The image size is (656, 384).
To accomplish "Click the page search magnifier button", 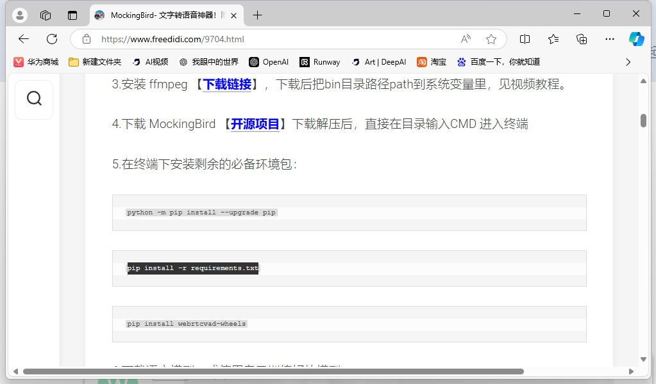I will point(34,99).
